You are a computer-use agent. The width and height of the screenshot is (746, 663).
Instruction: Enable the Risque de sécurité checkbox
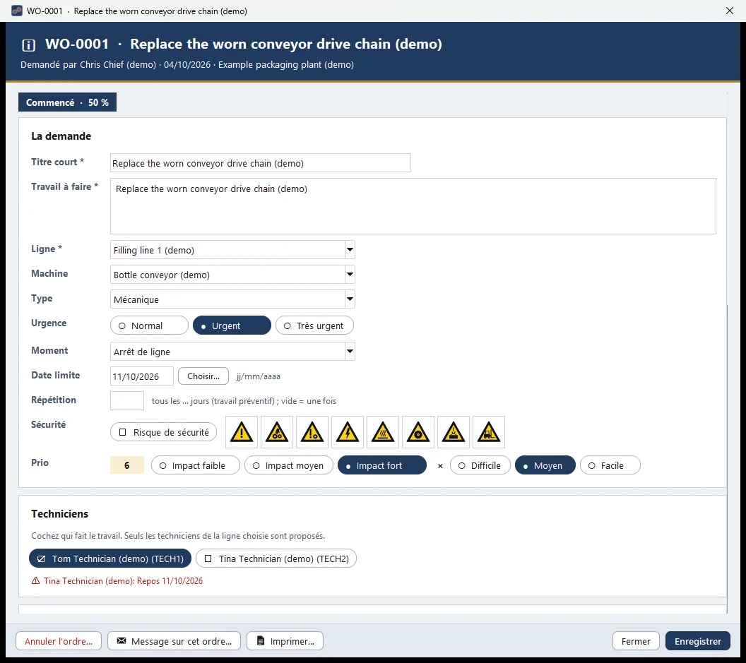(x=164, y=432)
